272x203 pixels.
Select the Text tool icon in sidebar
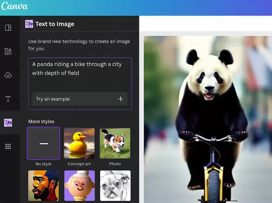(8, 99)
